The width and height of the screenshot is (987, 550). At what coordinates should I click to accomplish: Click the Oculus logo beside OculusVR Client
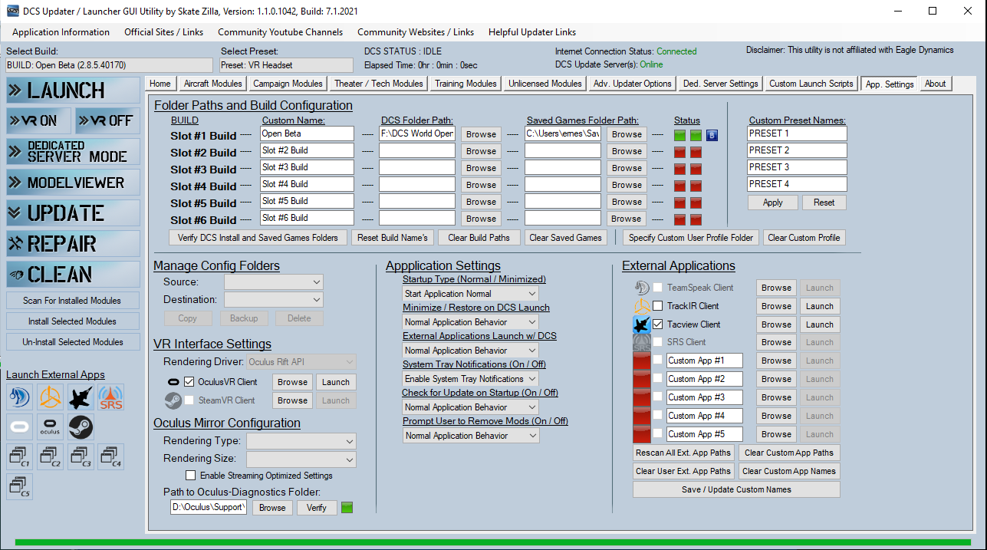coord(173,381)
